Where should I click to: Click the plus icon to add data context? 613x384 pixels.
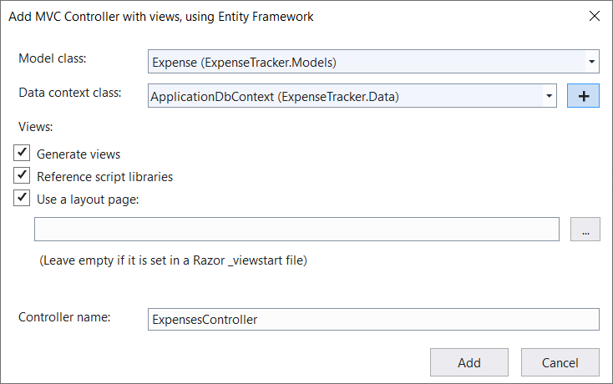click(x=583, y=96)
